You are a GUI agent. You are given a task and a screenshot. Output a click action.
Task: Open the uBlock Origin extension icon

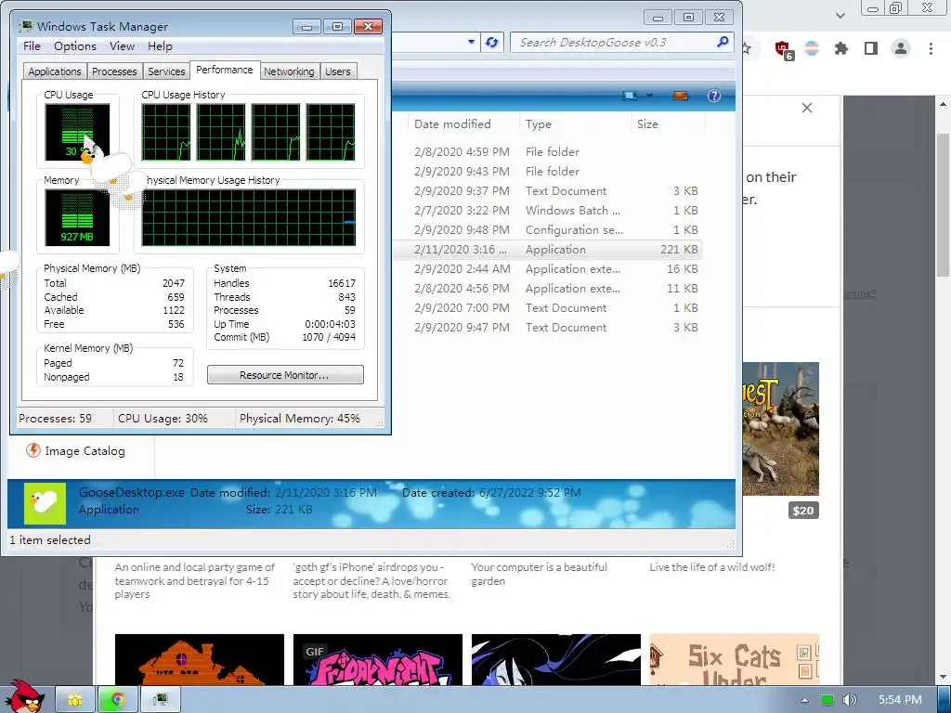pos(783,48)
